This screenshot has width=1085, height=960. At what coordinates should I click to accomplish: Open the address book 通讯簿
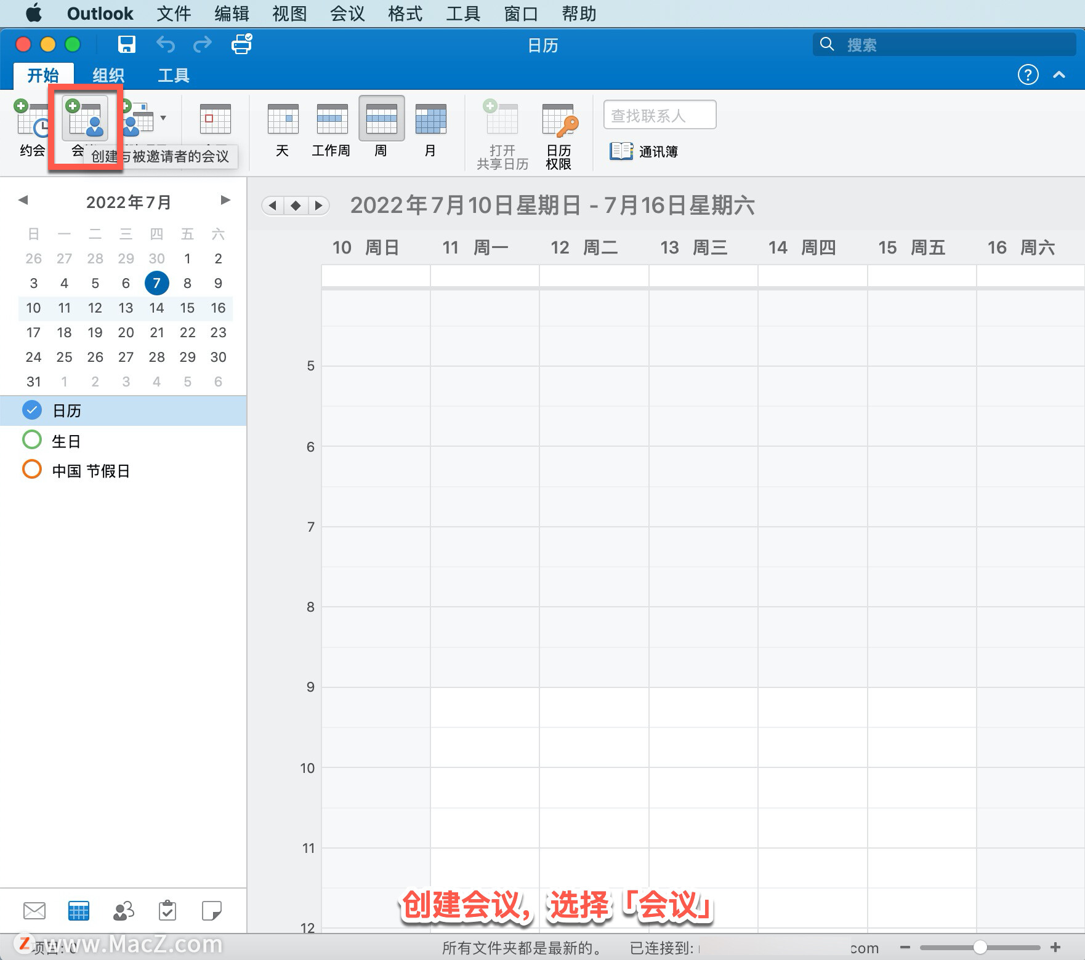coord(643,151)
